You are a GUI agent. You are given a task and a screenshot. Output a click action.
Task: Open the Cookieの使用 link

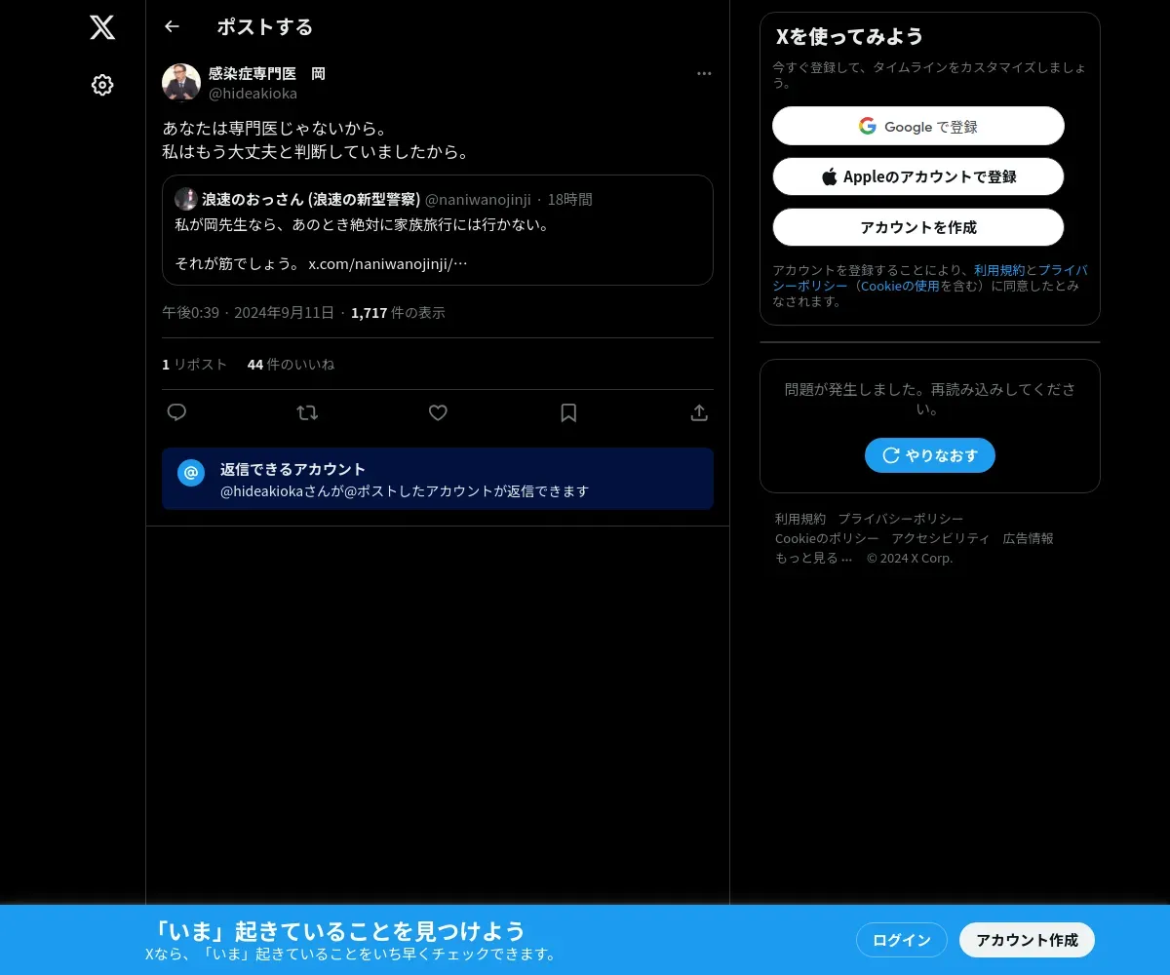tap(900, 286)
